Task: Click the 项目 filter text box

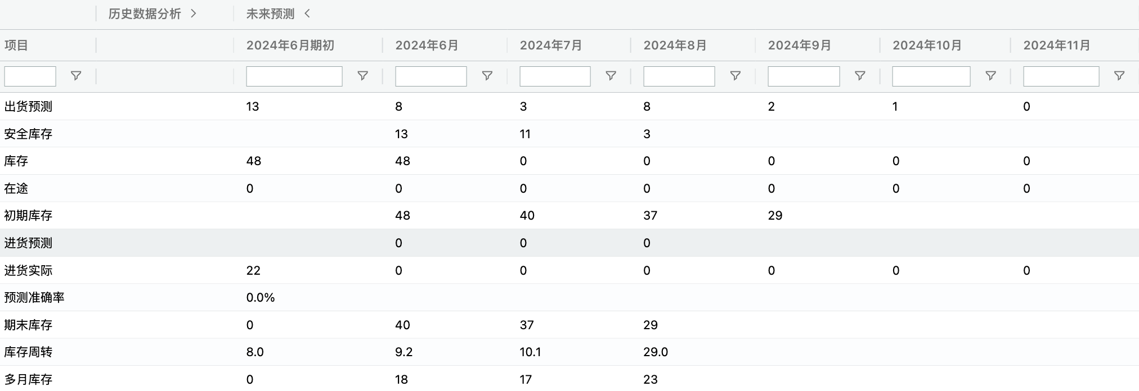Action: (x=30, y=76)
